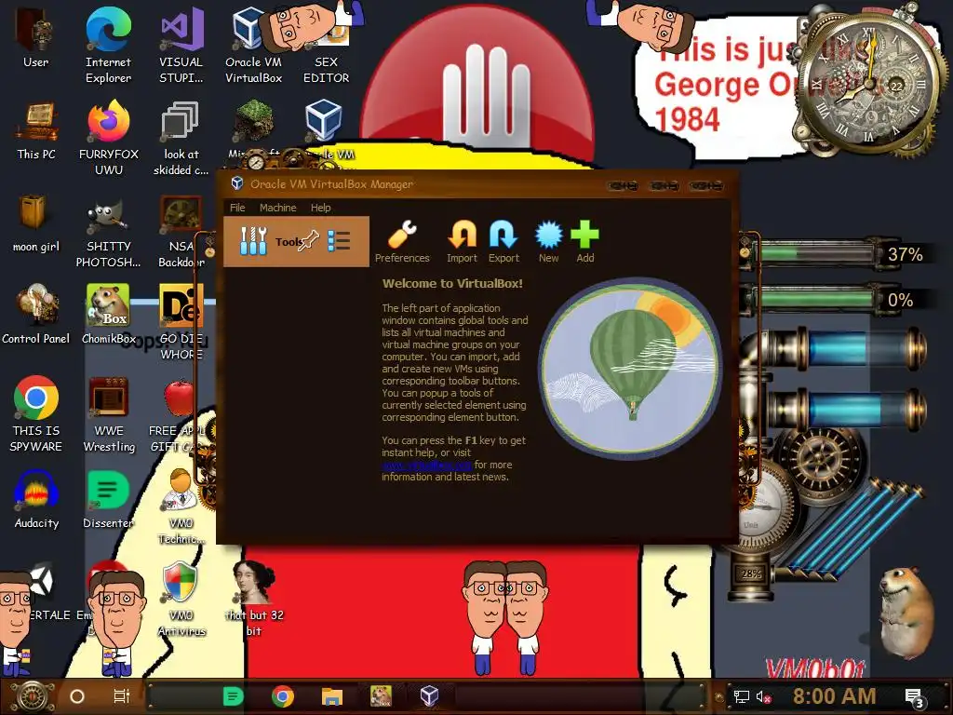The height and width of the screenshot is (715, 953).
Task: Select the Tools item in the left pane
Action: pos(296,241)
